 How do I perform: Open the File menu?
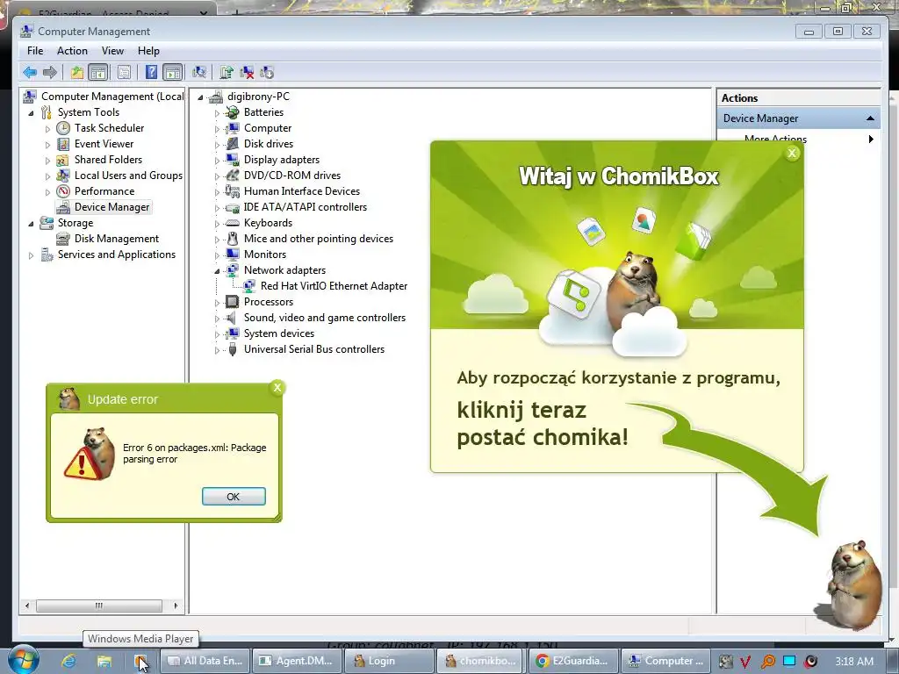(35, 51)
